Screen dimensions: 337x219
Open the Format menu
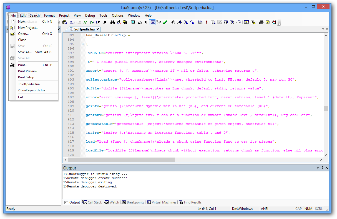pyautogui.click(x=49, y=16)
